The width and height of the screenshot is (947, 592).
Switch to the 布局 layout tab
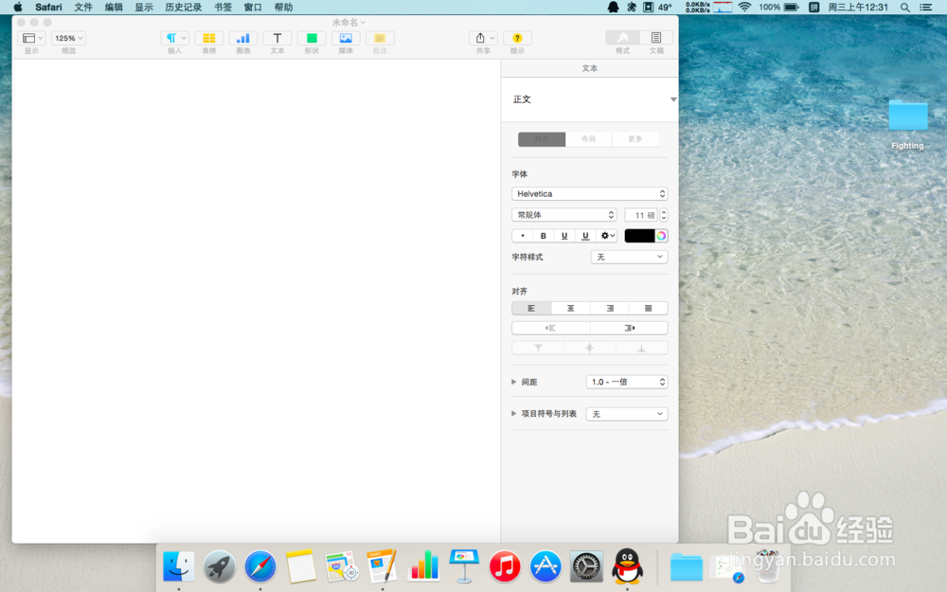coord(589,139)
